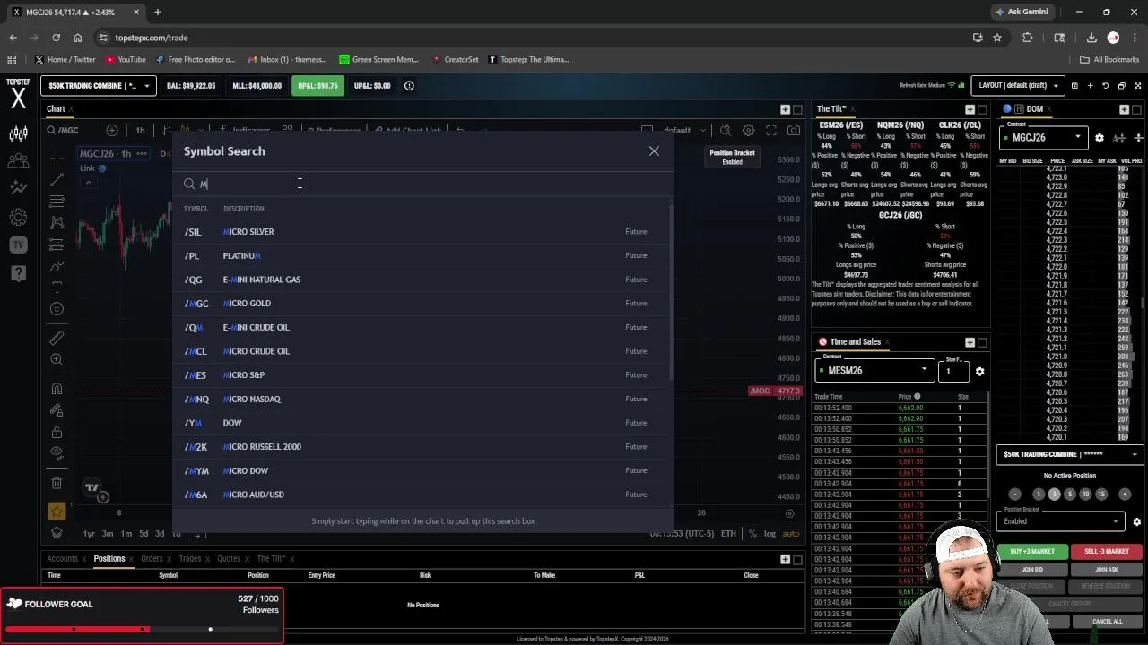Click the symbol search input field
The height and width of the screenshot is (645, 1148).
point(423,184)
